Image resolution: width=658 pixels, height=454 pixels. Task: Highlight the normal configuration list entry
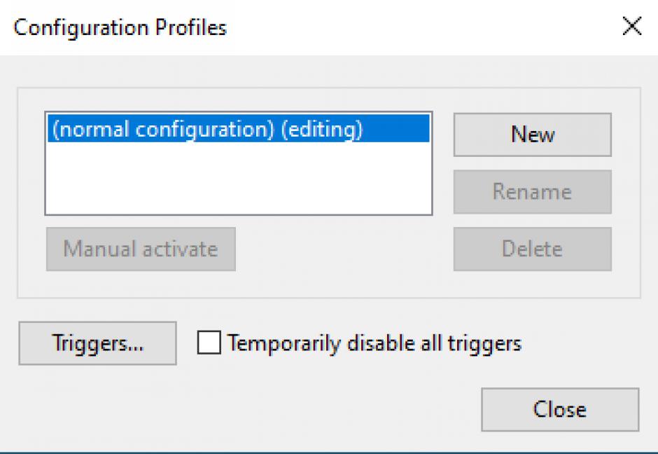click(x=208, y=131)
